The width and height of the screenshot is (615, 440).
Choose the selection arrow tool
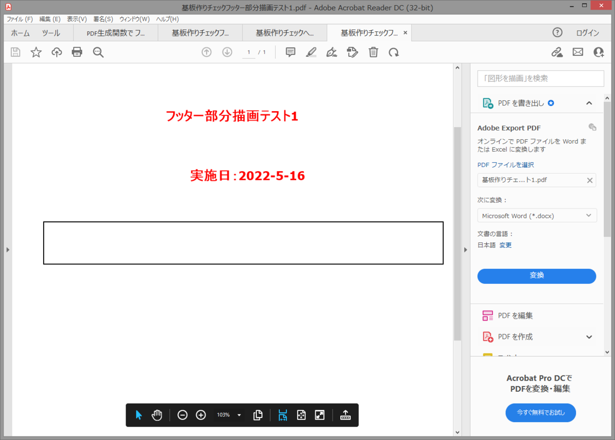click(138, 415)
